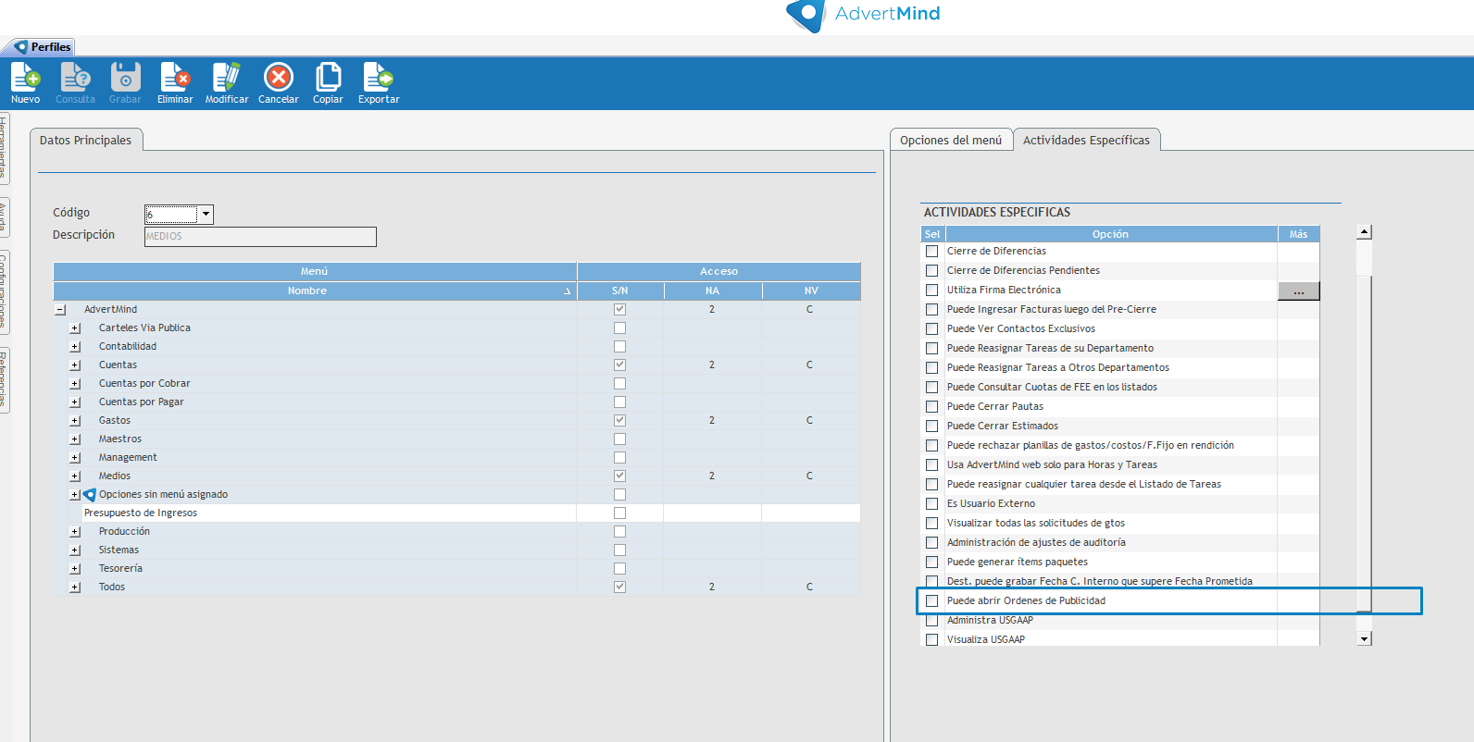
Task: Expand the Medios tree node
Action: tap(75, 476)
